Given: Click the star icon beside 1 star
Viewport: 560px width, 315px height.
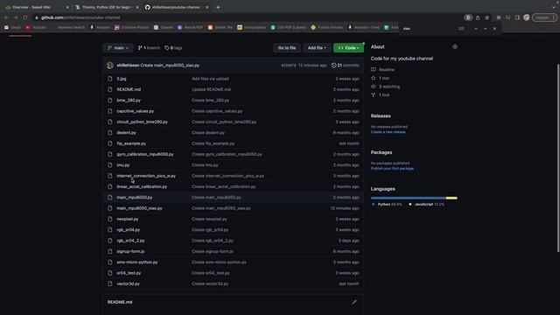Looking at the screenshot, I should (x=374, y=78).
